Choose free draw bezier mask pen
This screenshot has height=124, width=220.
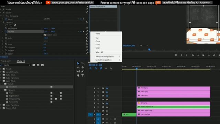click(15, 25)
